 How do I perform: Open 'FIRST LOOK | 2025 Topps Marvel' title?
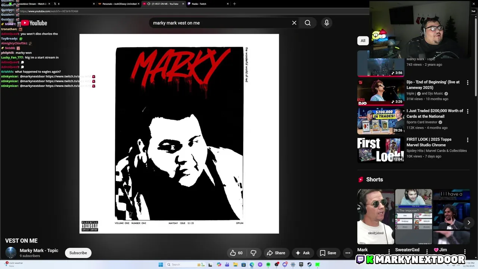point(429,142)
